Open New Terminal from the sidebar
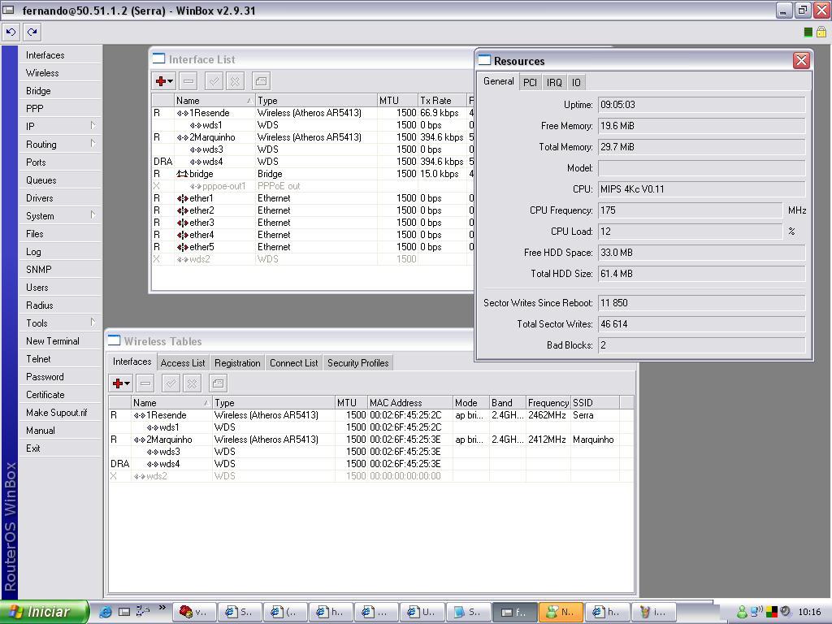The image size is (832, 624). click(x=53, y=341)
